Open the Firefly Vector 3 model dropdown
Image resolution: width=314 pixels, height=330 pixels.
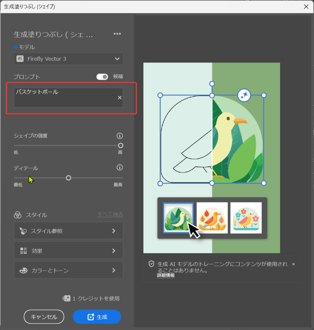pos(68,59)
